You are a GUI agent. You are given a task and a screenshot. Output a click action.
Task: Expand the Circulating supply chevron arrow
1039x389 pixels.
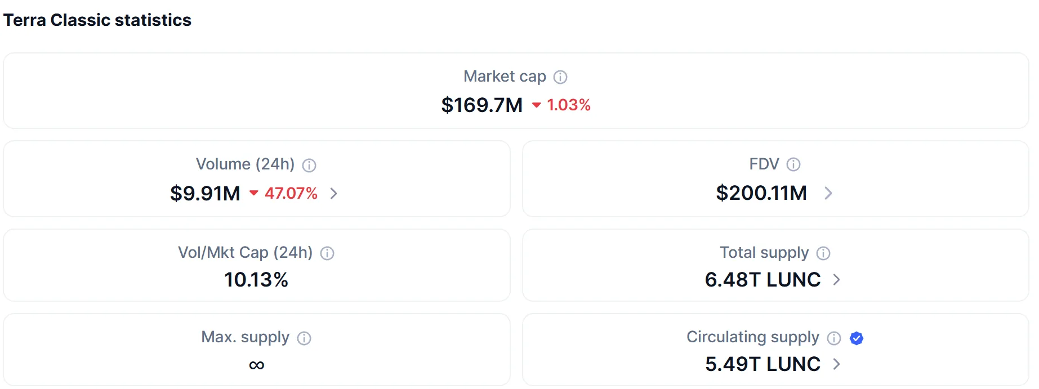click(837, 364)
